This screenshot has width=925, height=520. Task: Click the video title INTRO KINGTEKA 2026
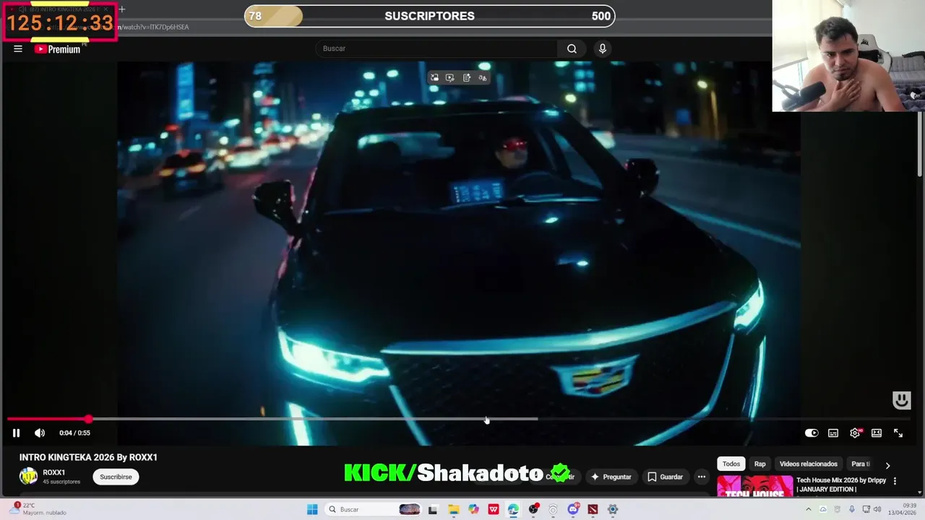(x=88, y=457)
